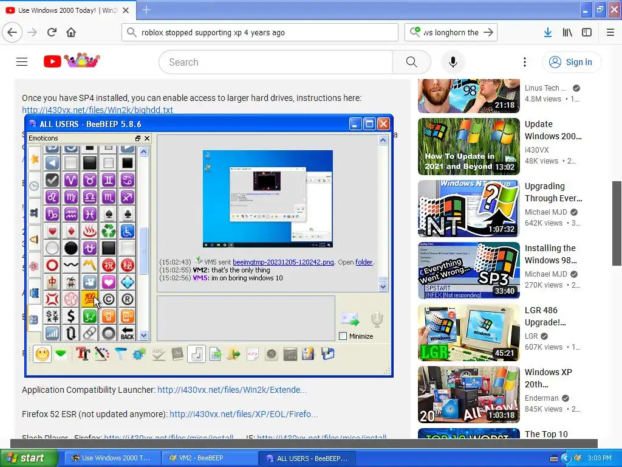Insert the pink heart decoration emoticon

coord(108,282)
